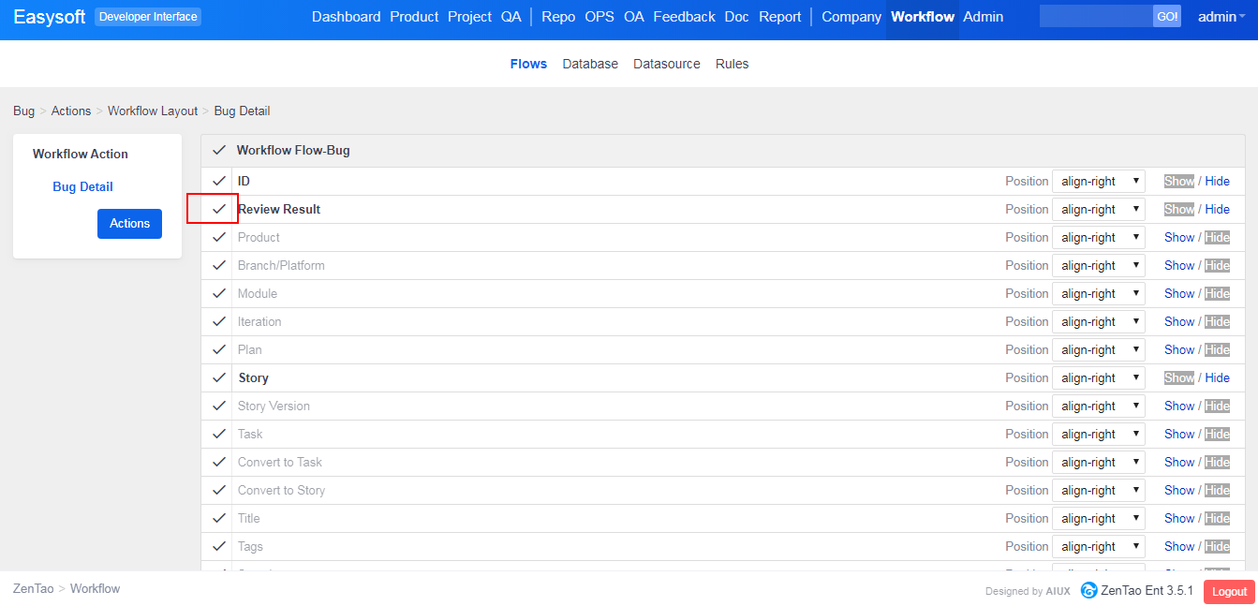Viewport: 1258px width, 606px height.
Task: Hide the Review Result field
Action: (1217, 209)
